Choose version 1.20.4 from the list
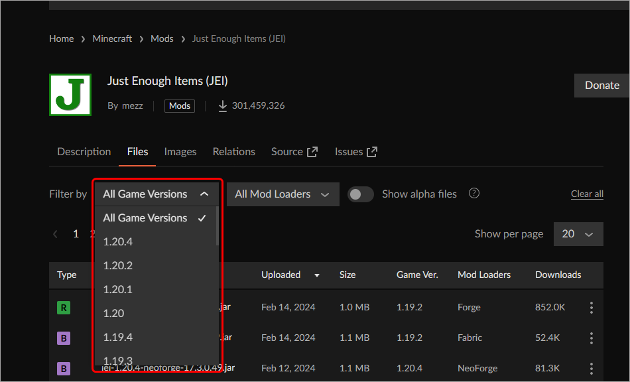The width and height of the screenshot is (630, 382). [x=155, y=242]
